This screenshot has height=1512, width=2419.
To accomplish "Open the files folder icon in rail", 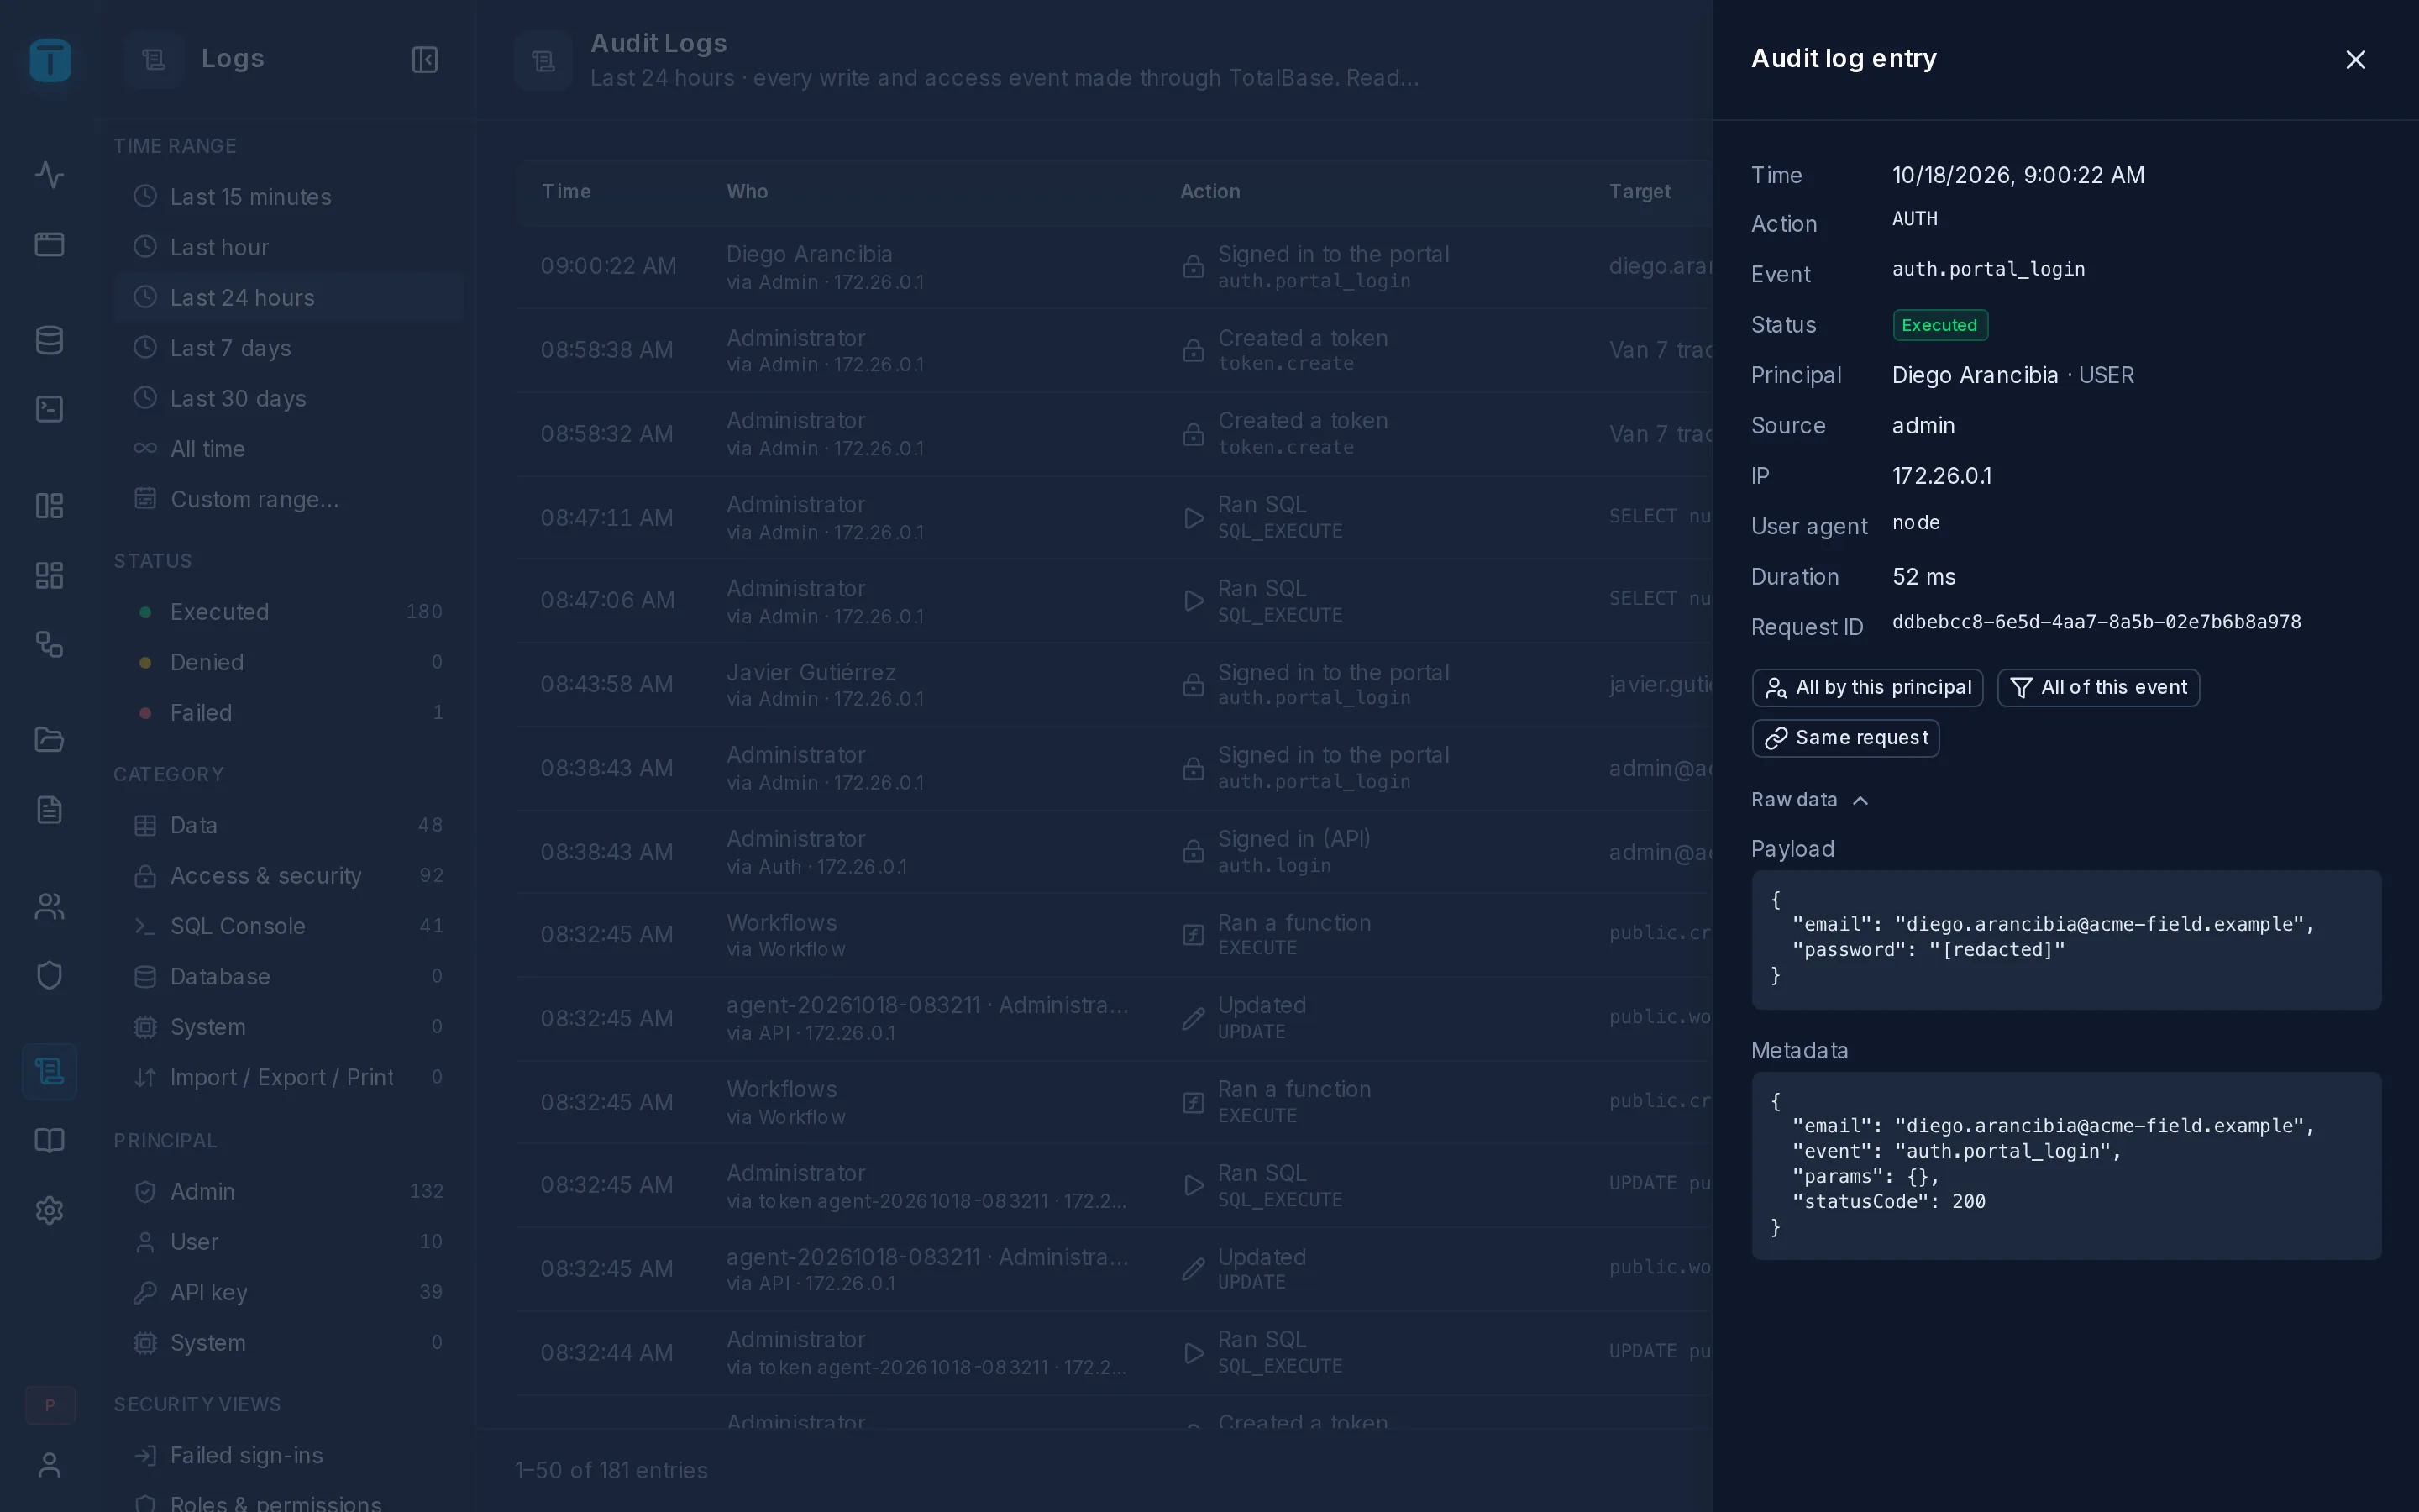I will point(50,739).
